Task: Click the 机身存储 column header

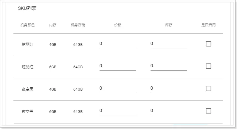Action: pos(78,25)
